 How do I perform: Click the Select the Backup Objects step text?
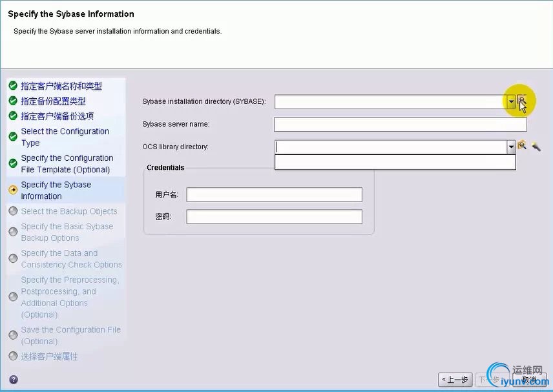[x=69, y=211]
